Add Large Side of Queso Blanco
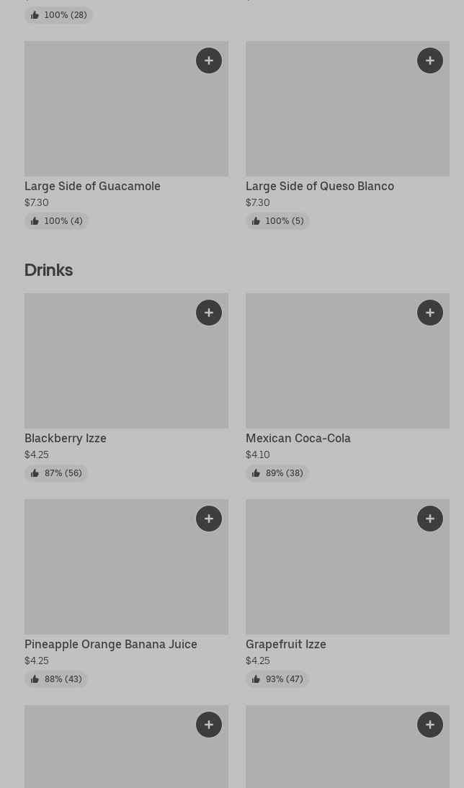Image resolution: width=464 pixels, height=788 pixels. tap(430, 61)
